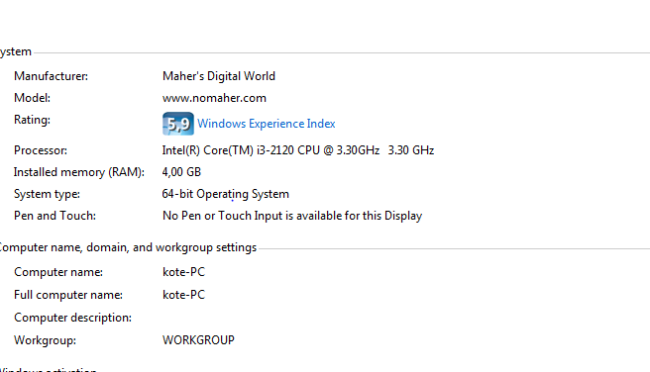Image resolution: width=650 pixels, height=372 pixels.
Task: Click the No Pen or Touch Input text
Action: pos(292,216)
